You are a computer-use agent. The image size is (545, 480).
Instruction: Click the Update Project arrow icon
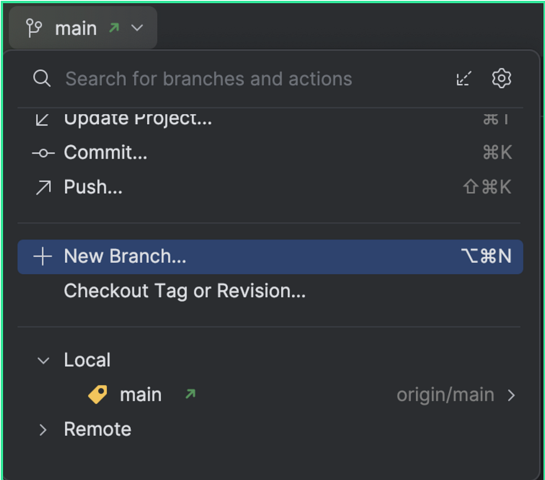pyautogui.click(x=42, y=119)
